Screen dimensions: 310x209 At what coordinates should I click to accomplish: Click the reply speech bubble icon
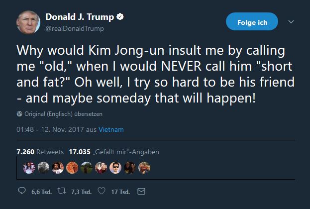21,191
